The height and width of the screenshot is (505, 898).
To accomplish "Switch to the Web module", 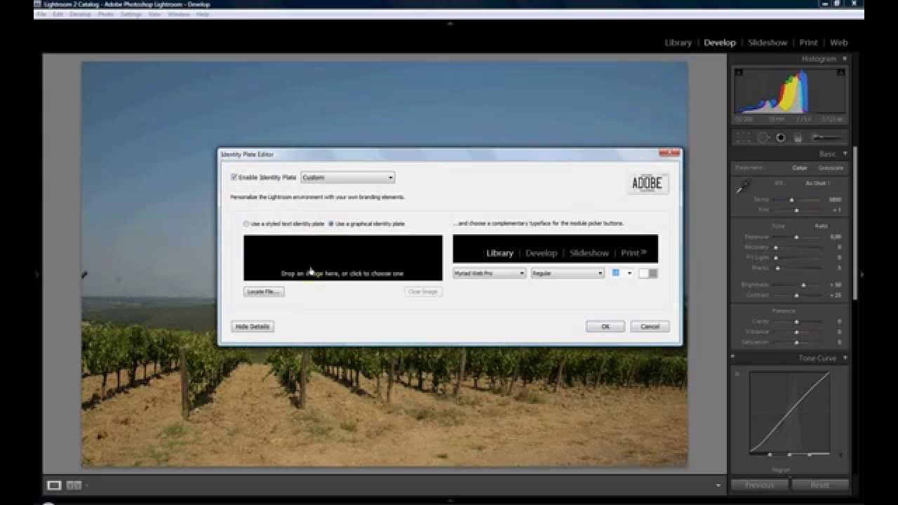I will 839,43.
